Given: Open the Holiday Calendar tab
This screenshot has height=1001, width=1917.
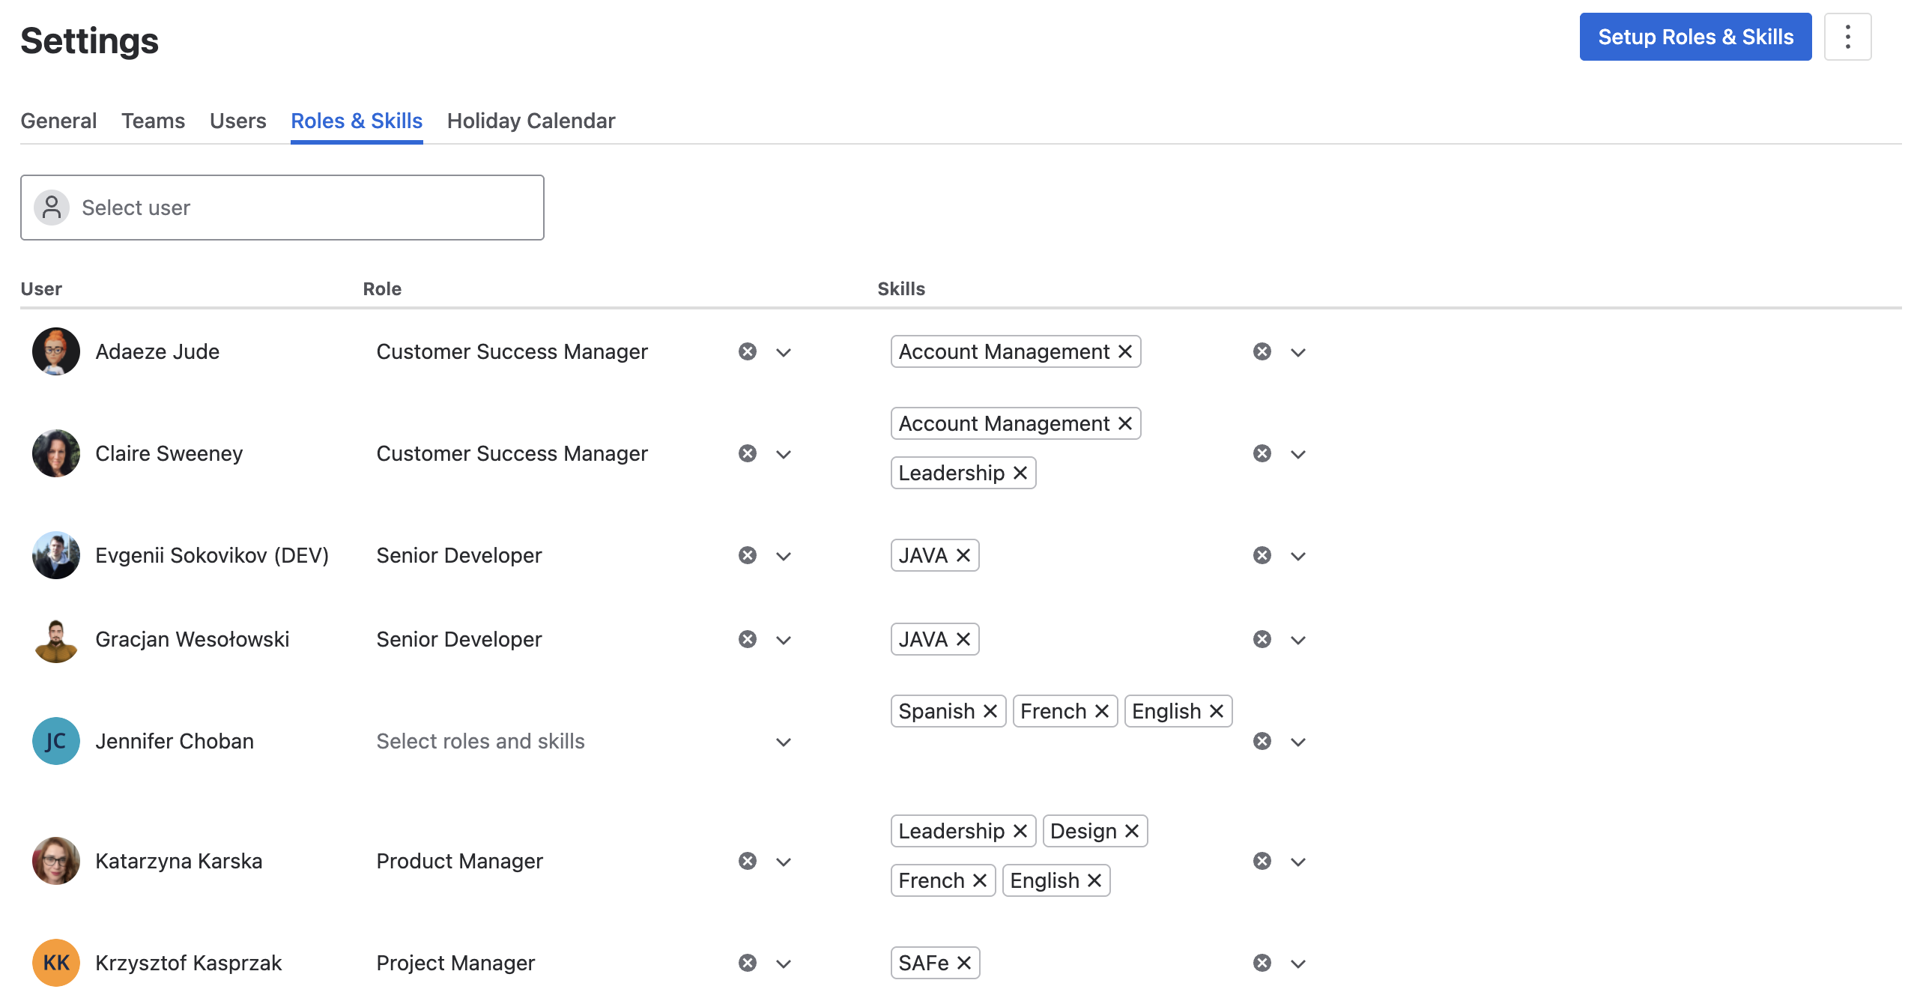Looking at the screenshot, I should pyautogui.click(x=531, y=121).
